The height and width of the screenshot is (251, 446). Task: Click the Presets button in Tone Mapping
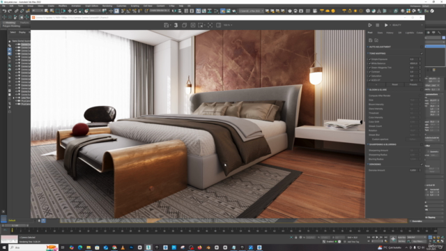(413, 84)
